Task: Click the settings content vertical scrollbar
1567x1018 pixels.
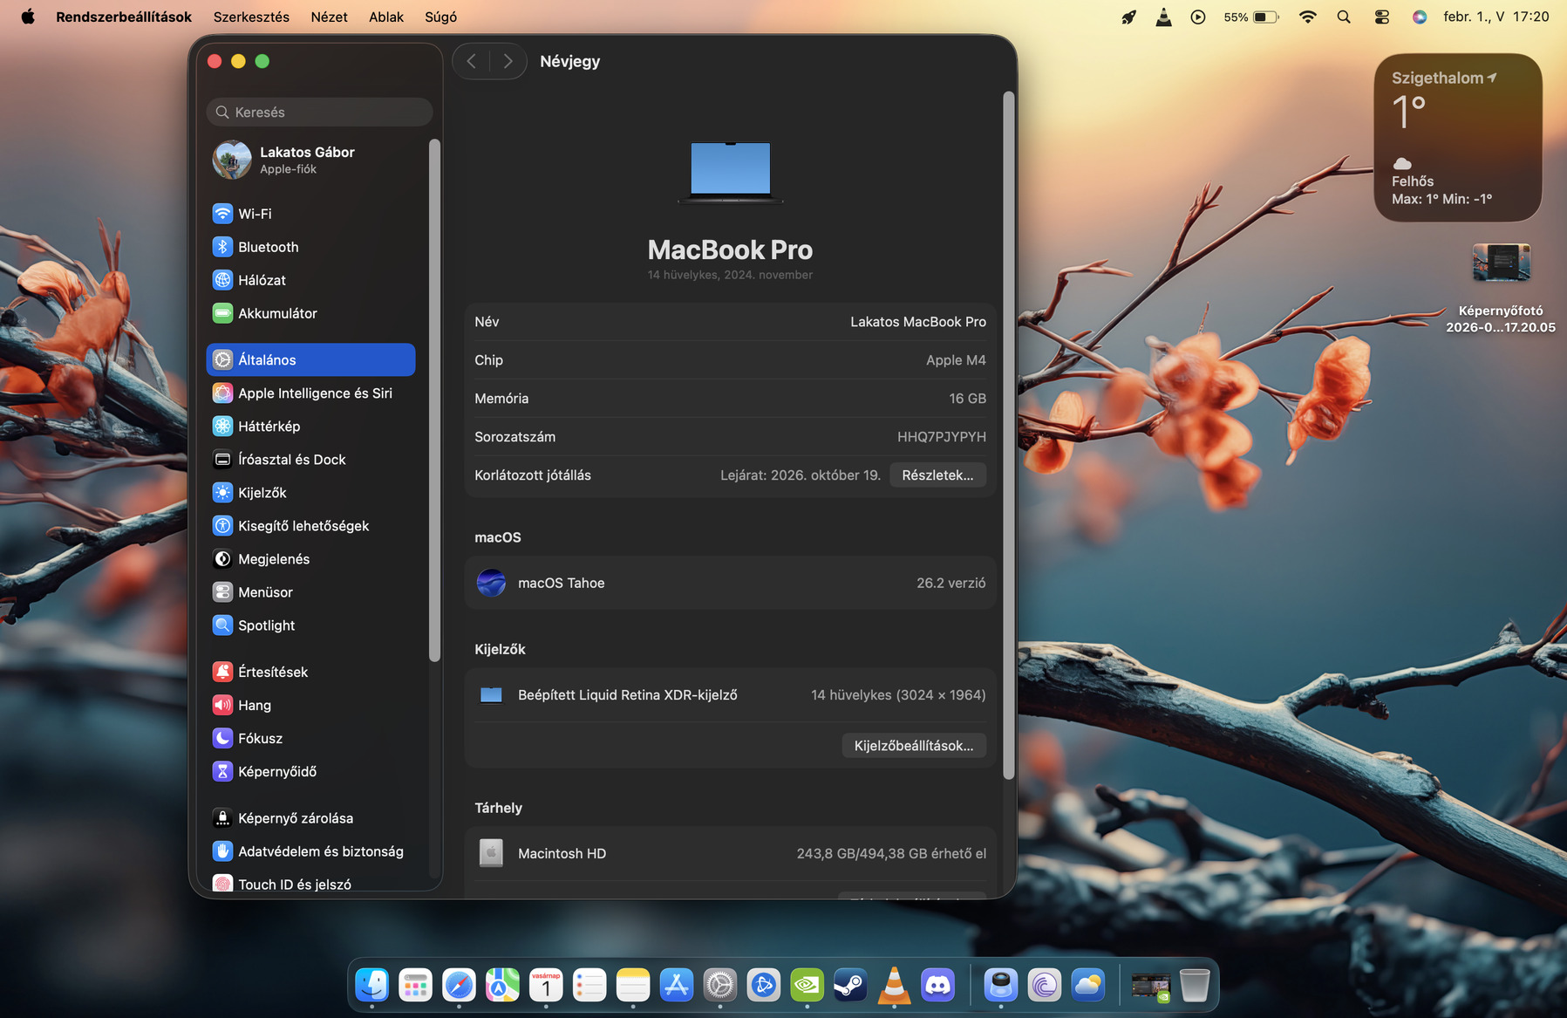Action: tap(1009, 434)
